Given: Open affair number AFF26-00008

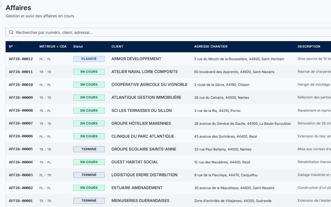Looking at the screenshot, I should 21,110.
